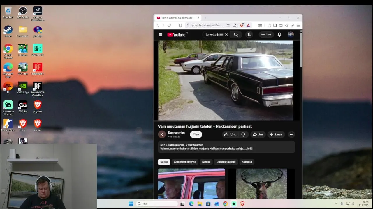This screenshot has width=373, height=209.
Task: Open Brave Shields lion icon
Action: (x=242, y=25)
